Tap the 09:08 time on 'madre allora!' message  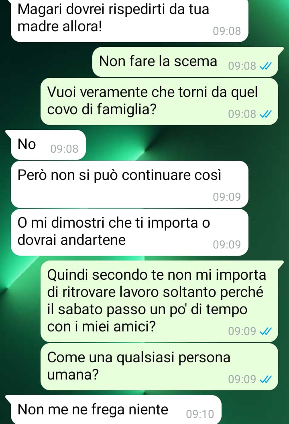[x=227, y=31]
